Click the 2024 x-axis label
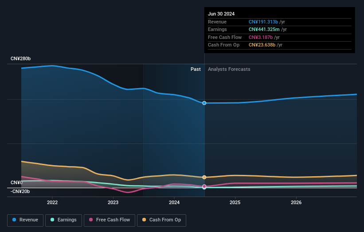This screenshot has width=364, height=232. [174, 202]
